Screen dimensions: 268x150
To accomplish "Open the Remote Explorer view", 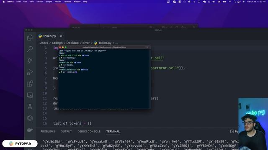I will tap(30, 95).
